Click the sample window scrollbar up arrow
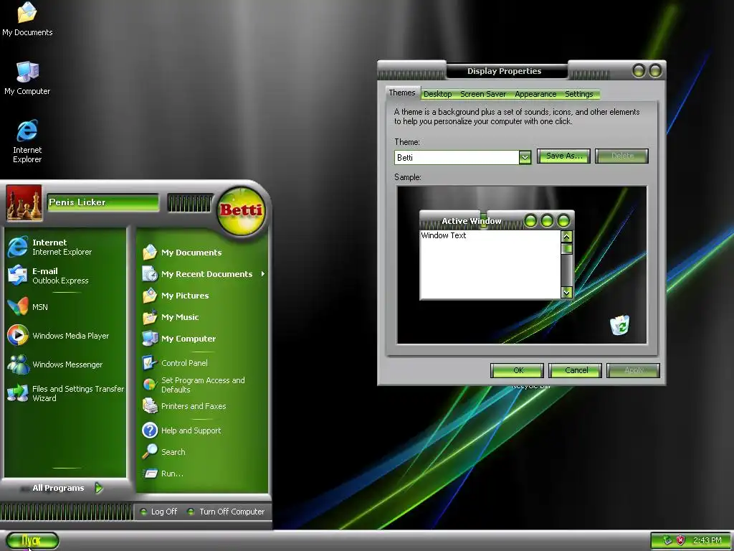Screen dimensions: 734x551 click(x=566, y=237)
